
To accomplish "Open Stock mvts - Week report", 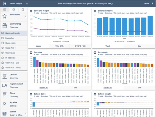I will (x=14, y=68).
